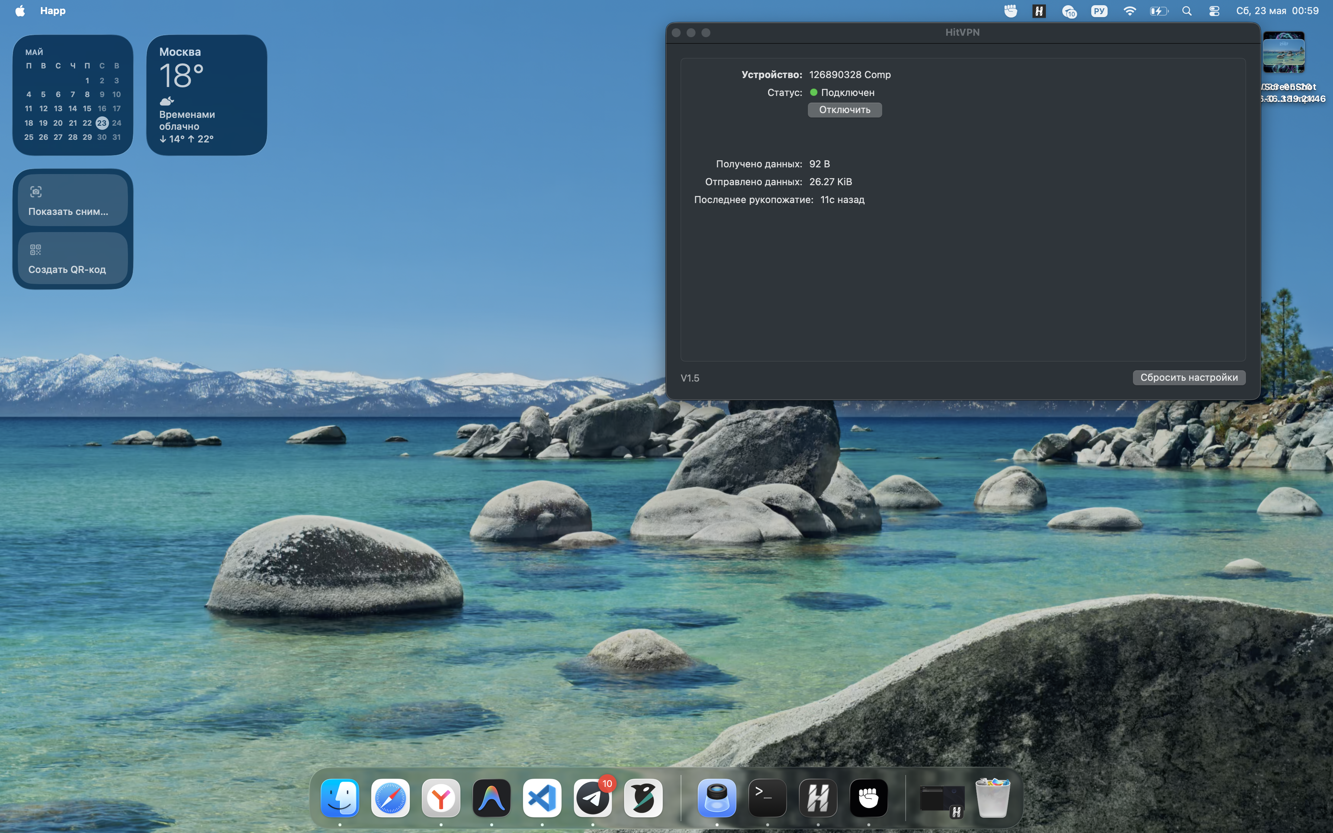
Task: Click the МАЙ month label in calendar widget
Action: [x=34, y=52]
